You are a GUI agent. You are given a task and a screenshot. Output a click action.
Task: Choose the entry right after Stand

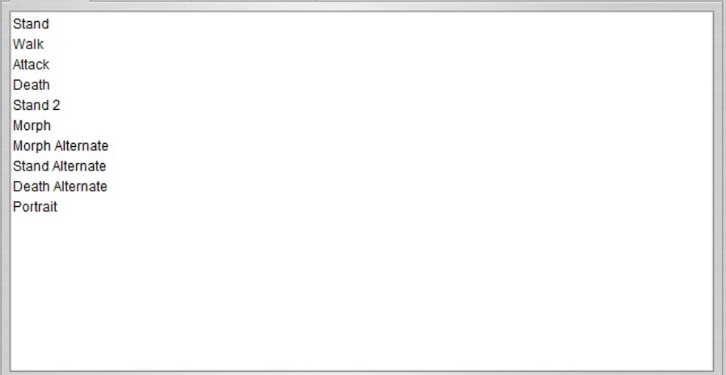(x=28, y=44)
